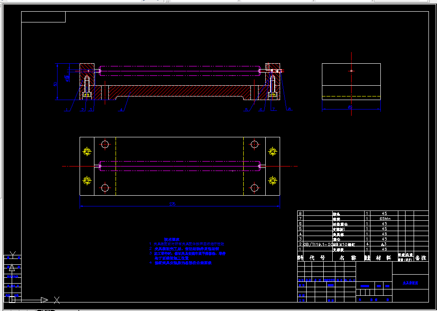Pick balloon number 2 under the section view
This screenshot has width=437, height=311.
click(x=83, y=110)
